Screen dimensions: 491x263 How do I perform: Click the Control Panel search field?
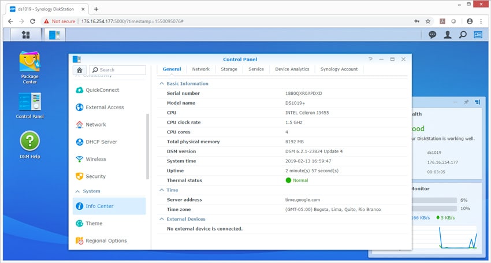click(118, 70)
